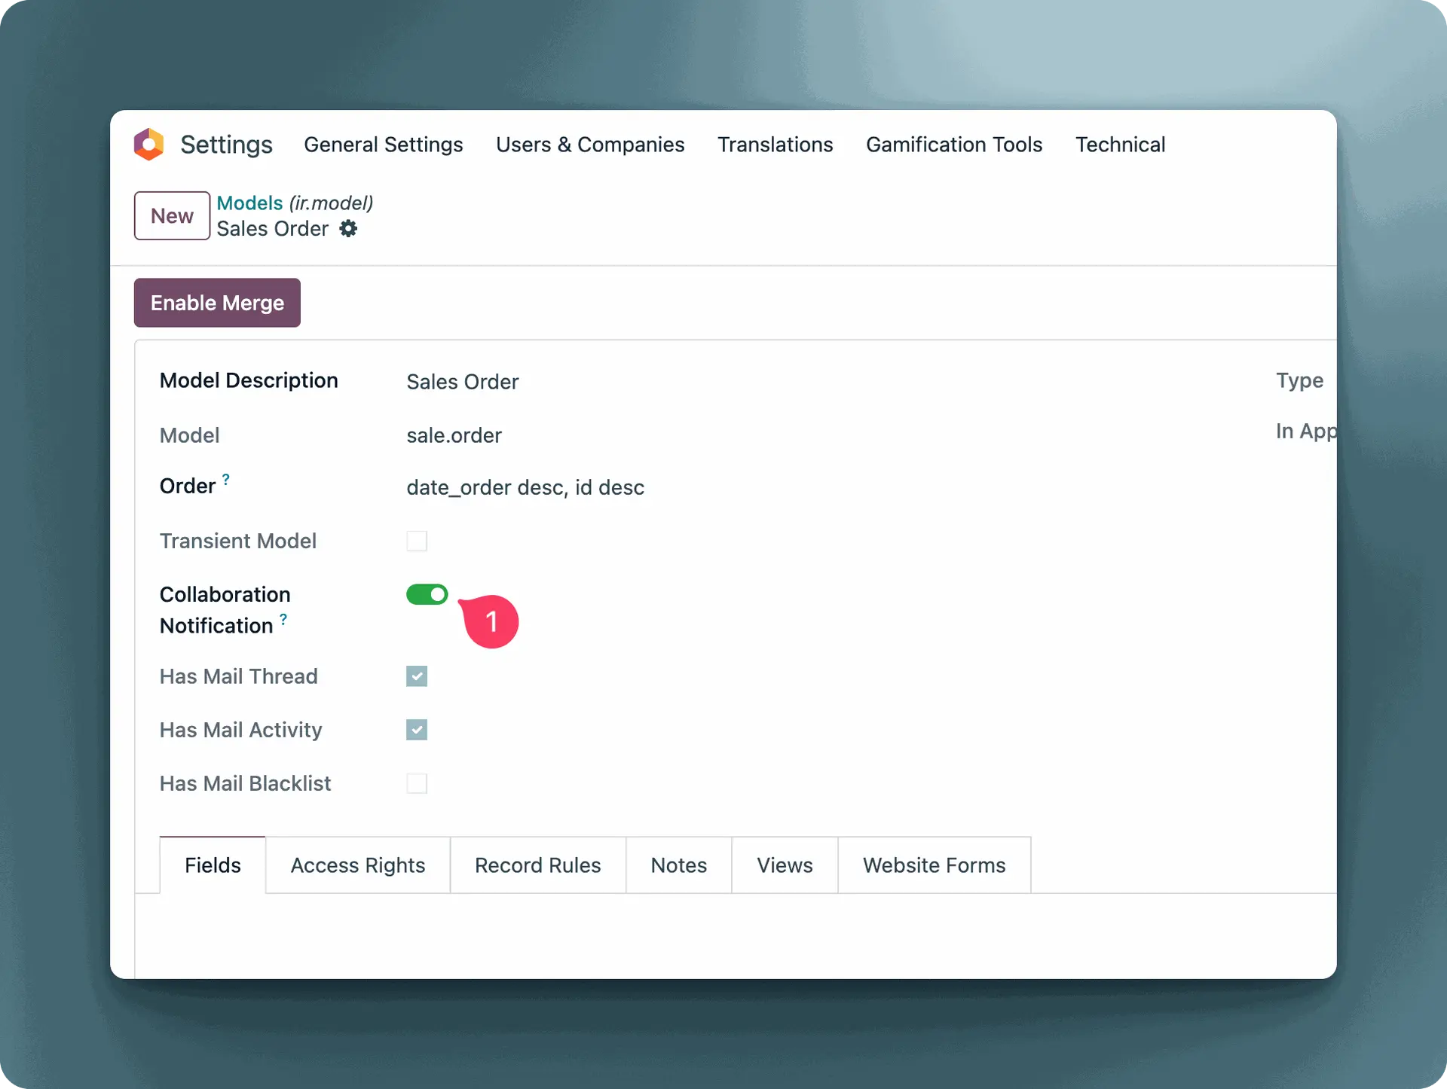Click the red number 1 marker
Image resolution: width=1447 pixels, height=1089 pixels.
tap(491, 621)
